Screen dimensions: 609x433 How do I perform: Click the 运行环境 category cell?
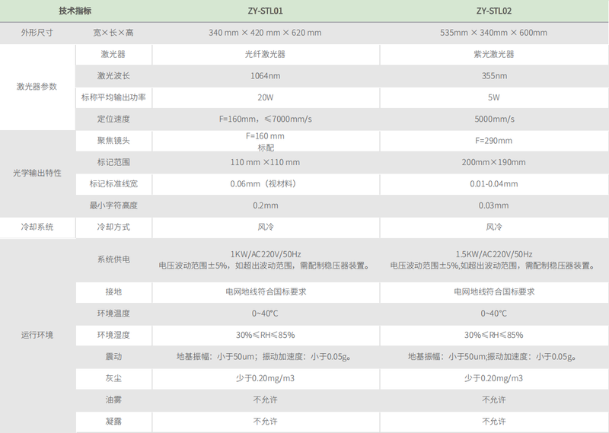[37, 335]
